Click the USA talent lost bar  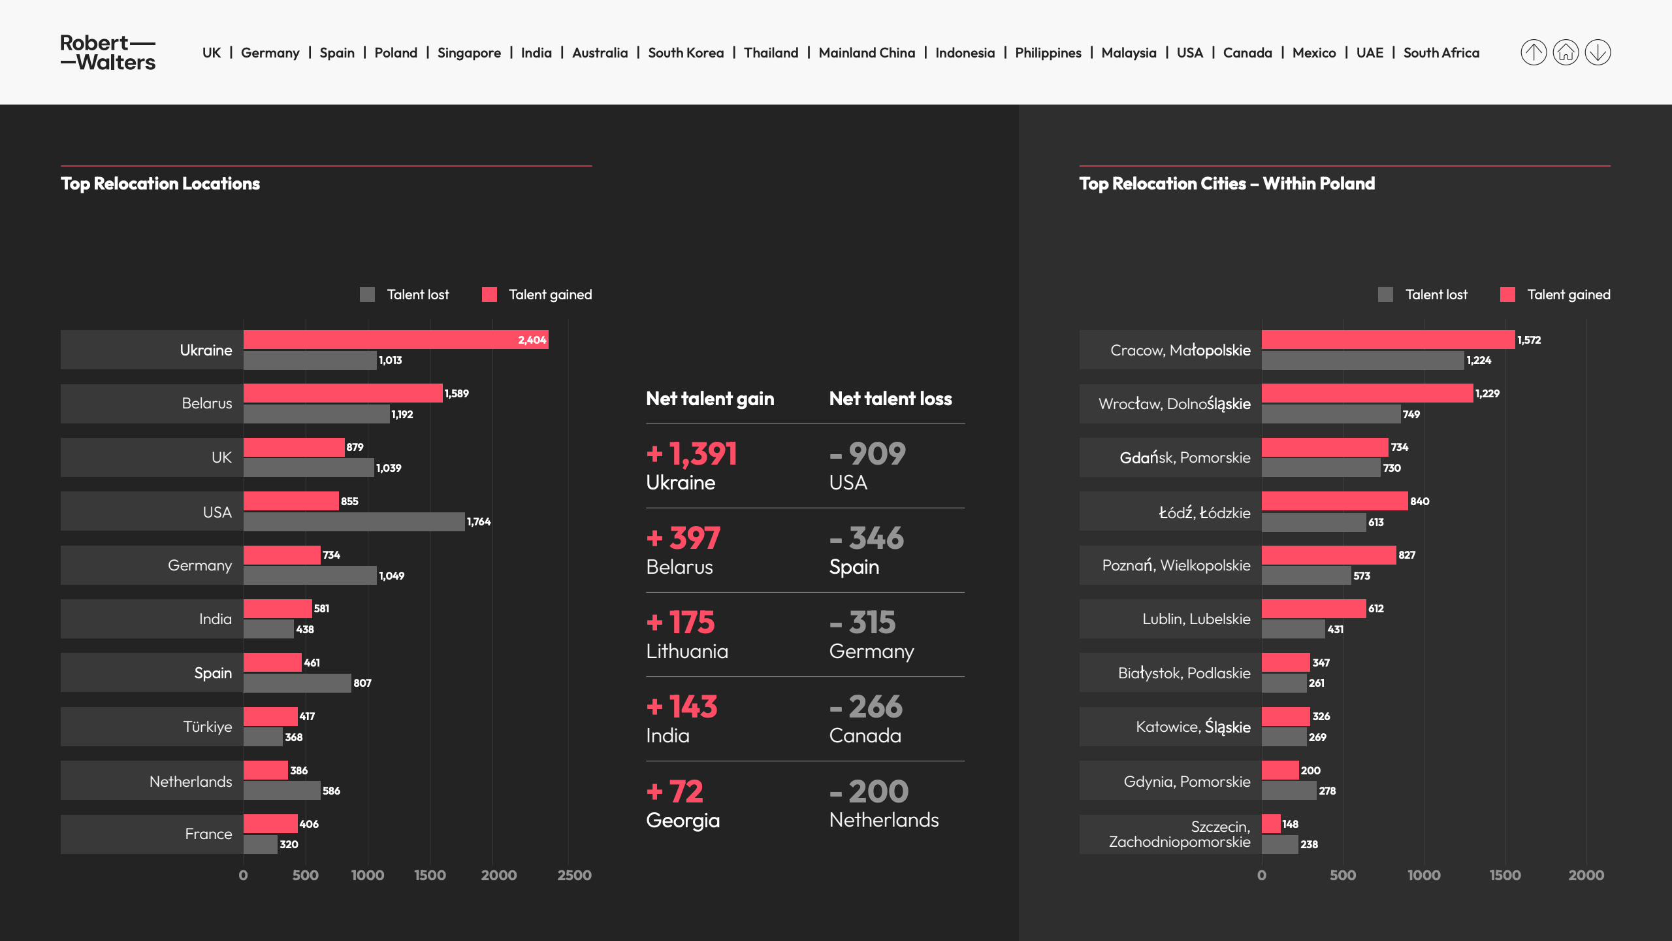[x=353, y=521]
